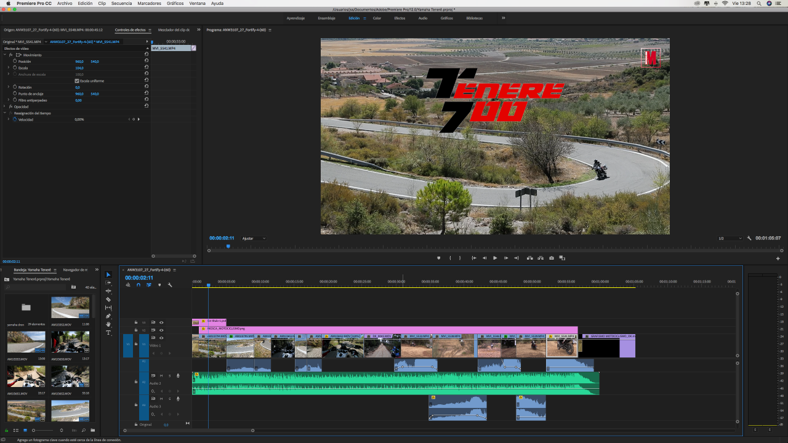Click the Lift button in Program monitor
The image size is (788, 443).
pyautogui.click(x=530, y=258)
